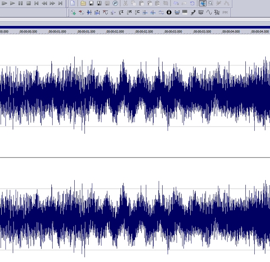Click the dashed rectangle waveform selection icon
Screen dimensions: 270x262
[x=161, y=12]
